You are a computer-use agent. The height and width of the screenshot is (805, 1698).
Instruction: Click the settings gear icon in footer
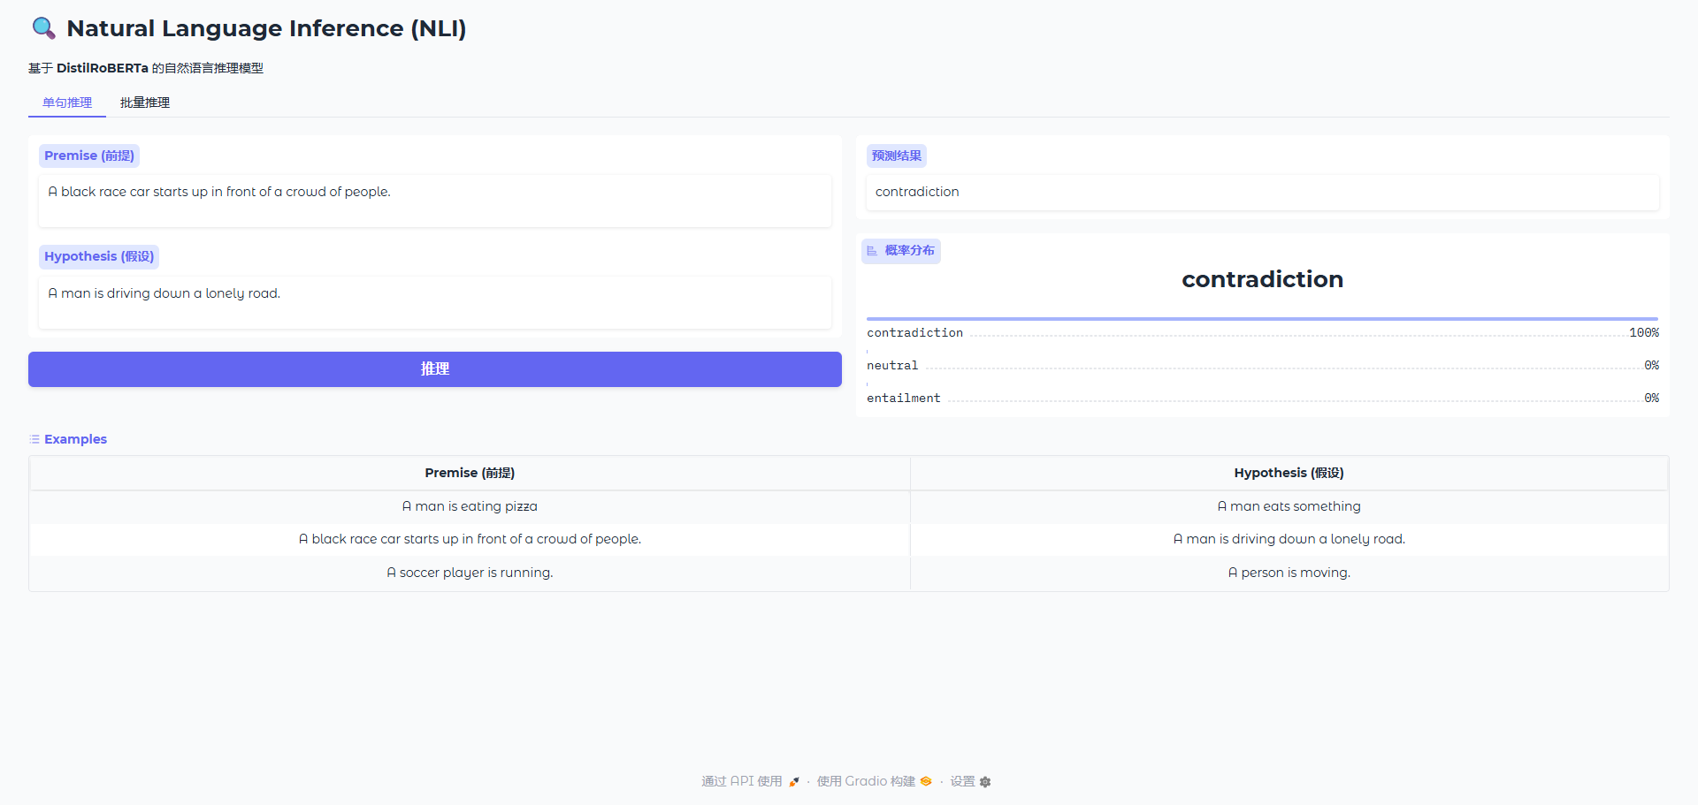coord(985,782)
